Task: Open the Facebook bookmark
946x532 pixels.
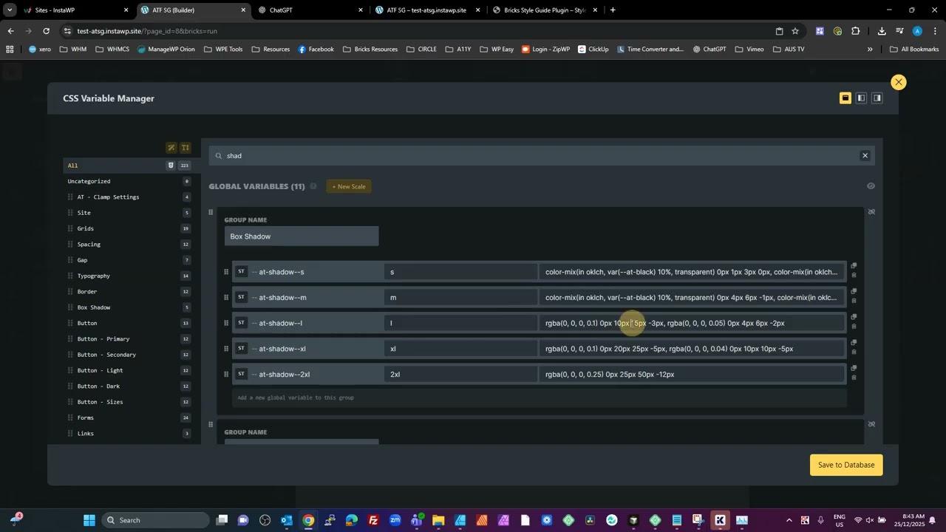Action: 316,50
